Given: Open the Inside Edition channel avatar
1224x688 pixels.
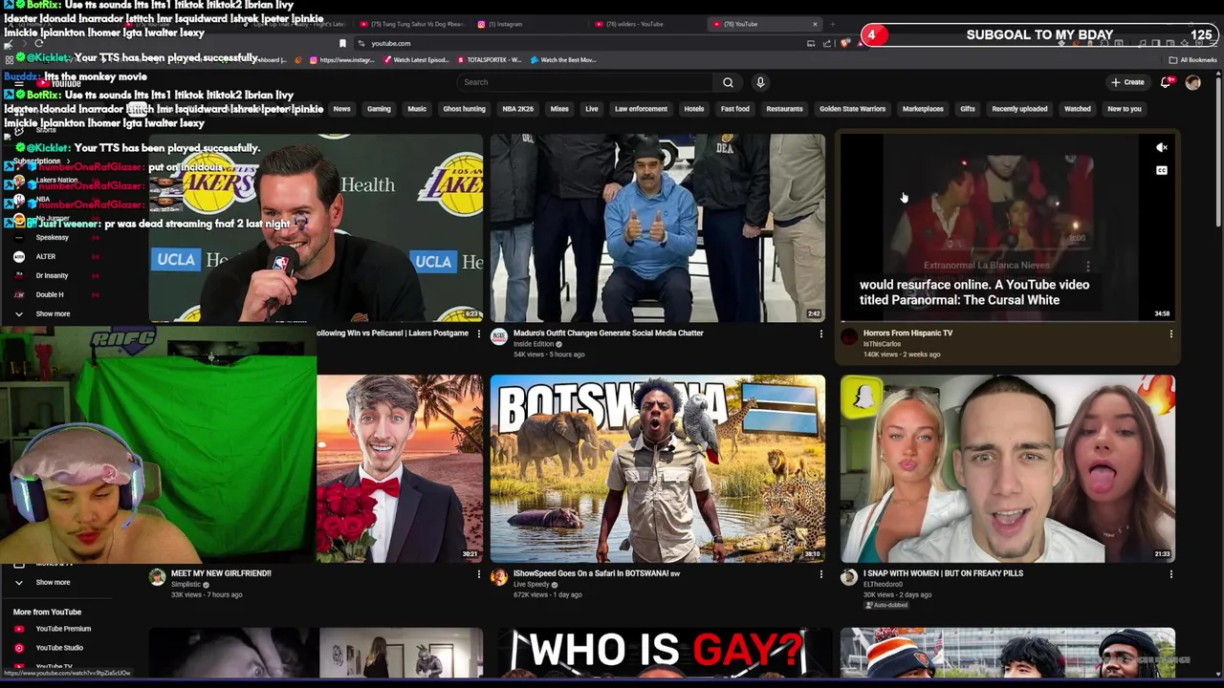Looking at the screenshot, I should click(x=499, y=336).
